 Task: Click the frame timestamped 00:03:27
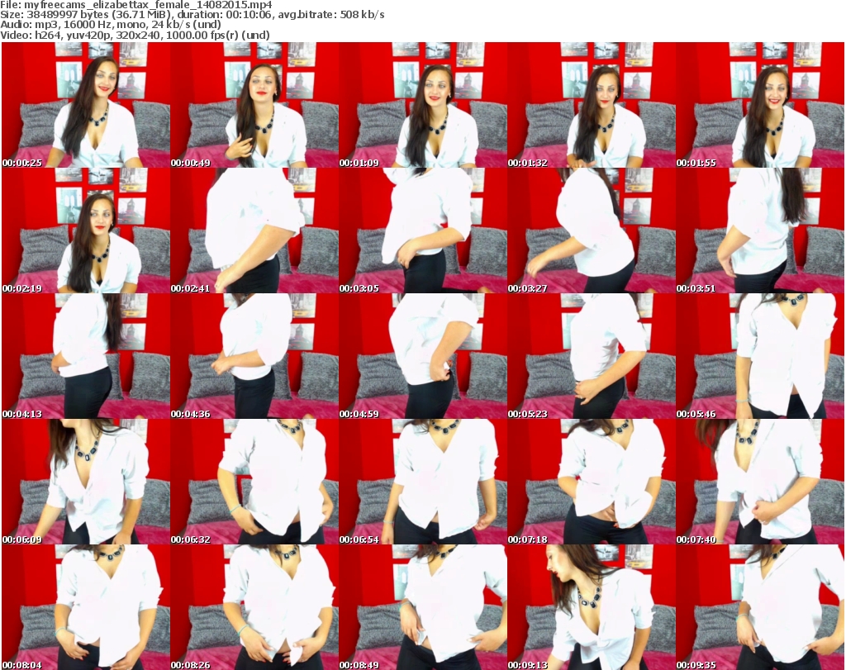592,230
